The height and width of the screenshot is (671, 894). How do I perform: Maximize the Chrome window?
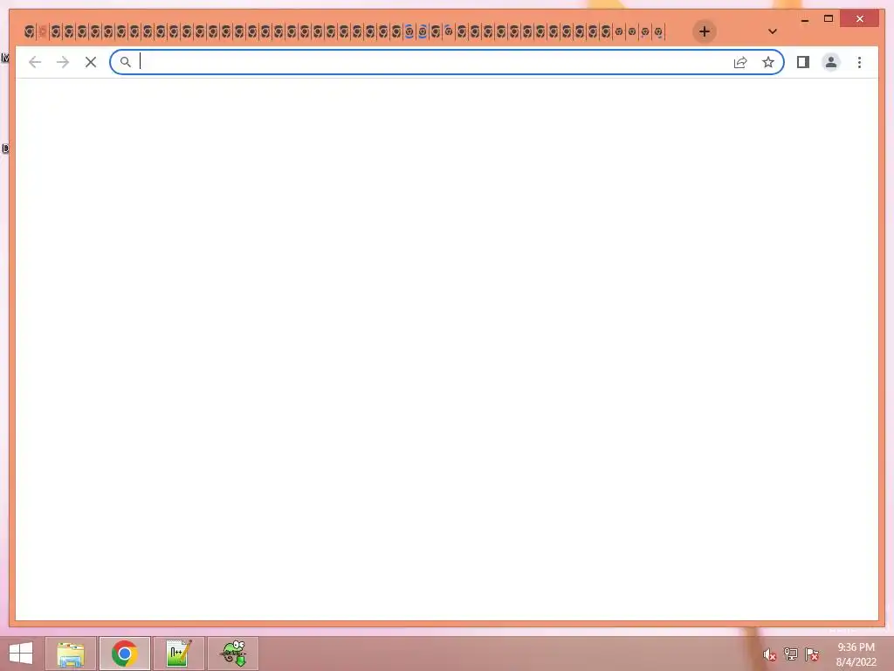pyautogui.click(x=829, y=19)
